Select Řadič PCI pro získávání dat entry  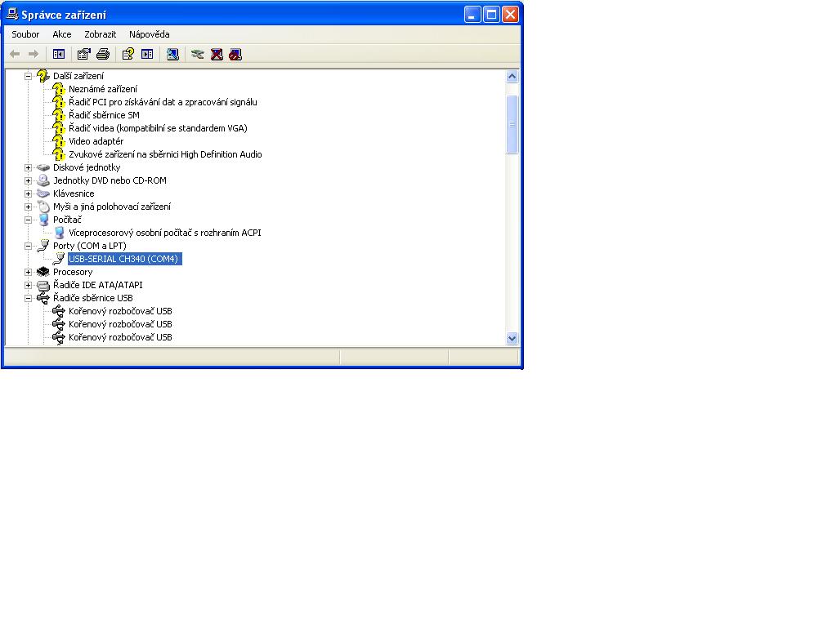coord(163,102)
